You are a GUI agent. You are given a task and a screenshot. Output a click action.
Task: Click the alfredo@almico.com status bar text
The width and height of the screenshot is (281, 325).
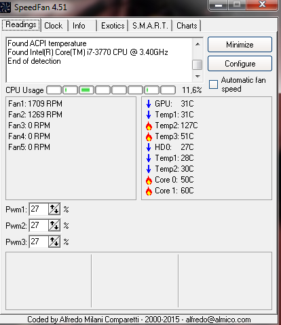pos(218,320)
